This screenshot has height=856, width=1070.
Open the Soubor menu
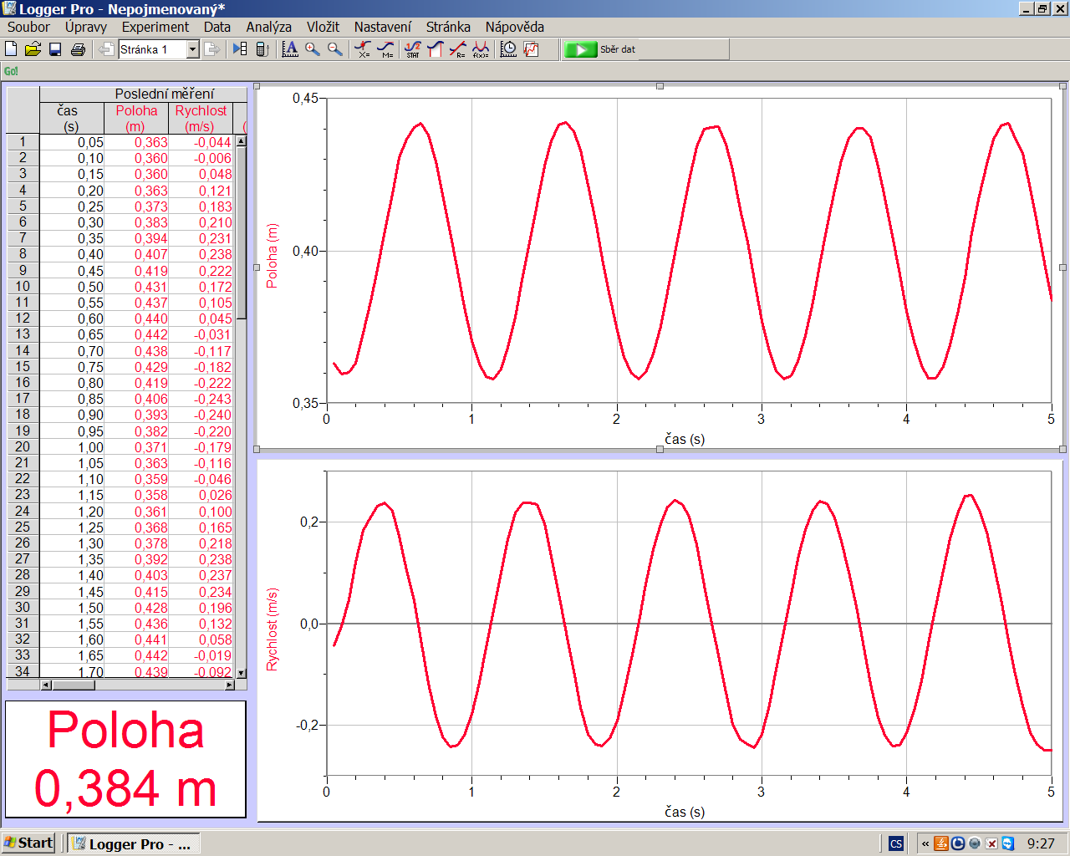click(x=28, y=27)
